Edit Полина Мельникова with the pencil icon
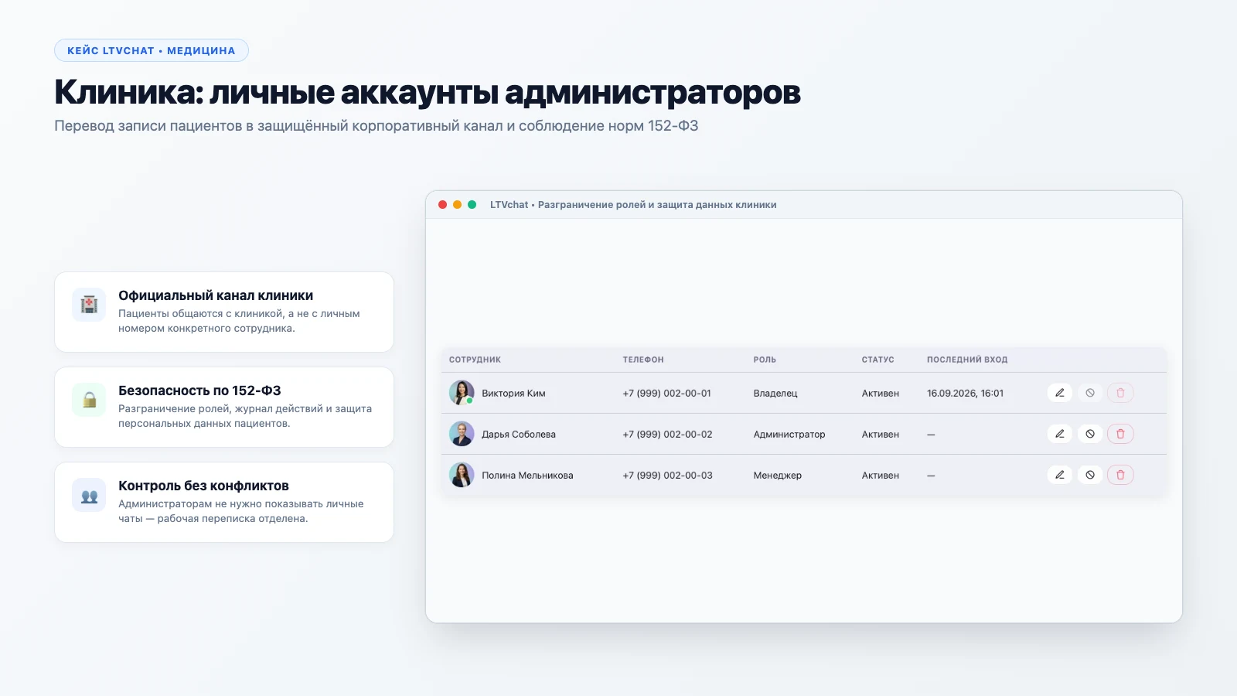 click(1060, 475)
